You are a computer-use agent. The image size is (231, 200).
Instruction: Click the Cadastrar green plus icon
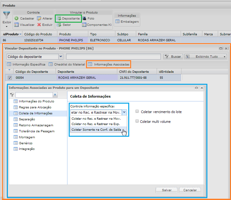pyautogui.click(x=16, y=18)
